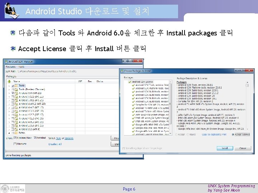Click the Android 5.0.1 (API 21) package icon
The width and height of the screenshot is (258, 193).
[16, 100]
